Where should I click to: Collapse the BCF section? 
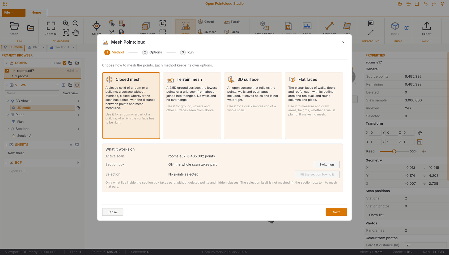tap(6, 163)
